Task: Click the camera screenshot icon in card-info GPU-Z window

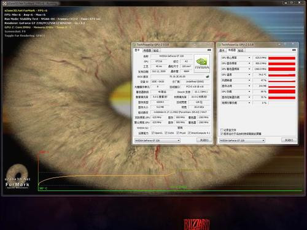Action: [209, 50]
